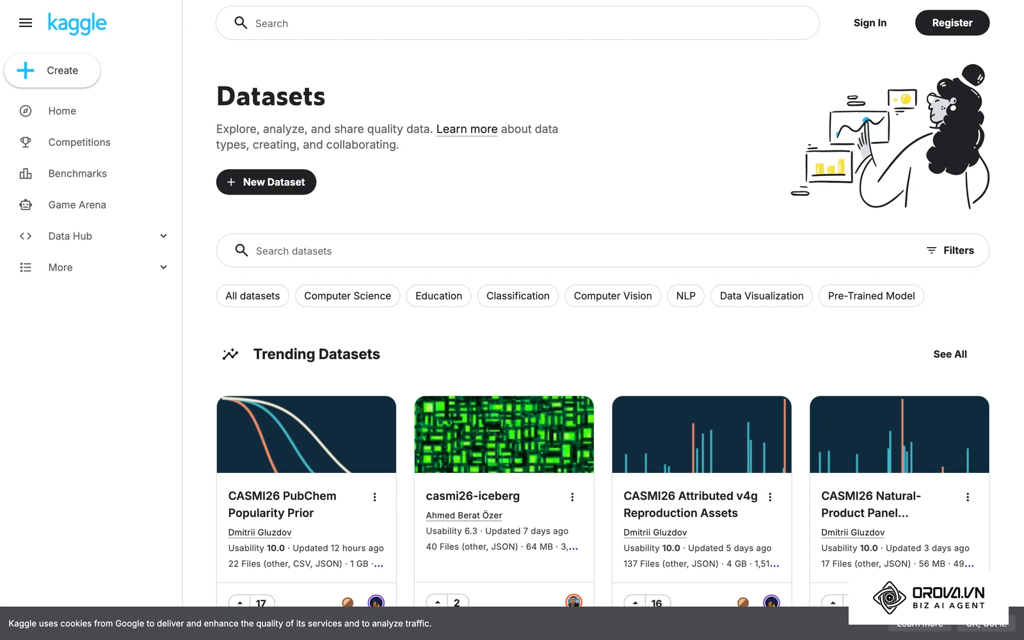Screen dimensions: 1024x640
Task: Expand the More section chevron
Action: point(163,268)
